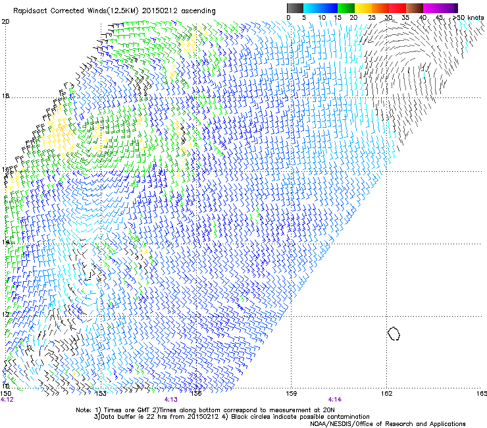
Task: Click the brown 35–40 knots legend swatch
Action: point(415,8)
